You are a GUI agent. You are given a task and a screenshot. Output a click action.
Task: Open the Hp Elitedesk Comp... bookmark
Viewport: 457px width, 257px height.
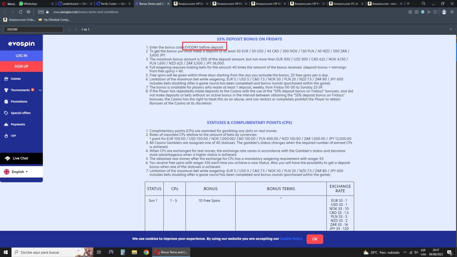pos(54,20)
